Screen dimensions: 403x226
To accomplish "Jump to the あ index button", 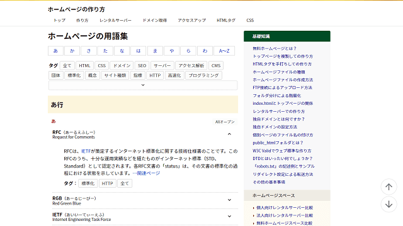I will click(x=55, y=51).
